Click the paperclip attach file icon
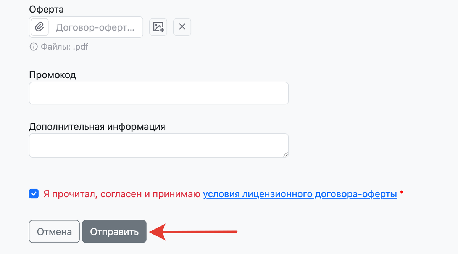This screenshot has height=254, width=458. tap(40, 27)
